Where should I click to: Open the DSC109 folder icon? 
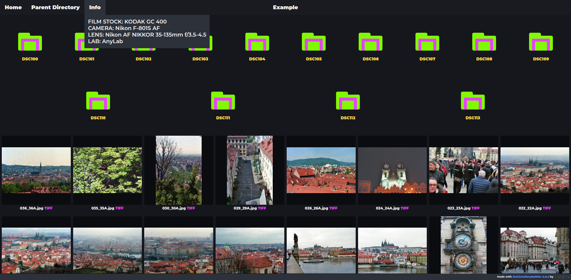[x=541, y=42]
